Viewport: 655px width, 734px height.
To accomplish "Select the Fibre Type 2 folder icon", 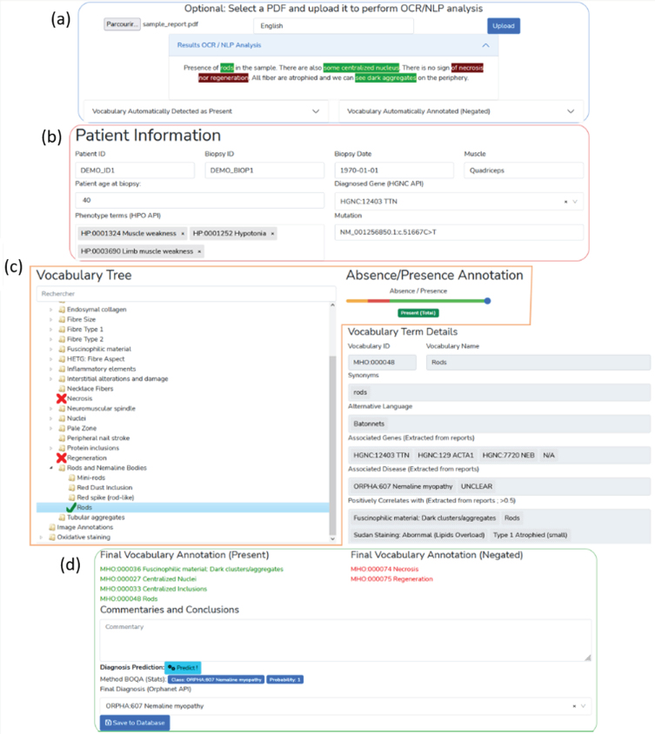I will click(x=62, y=339).
